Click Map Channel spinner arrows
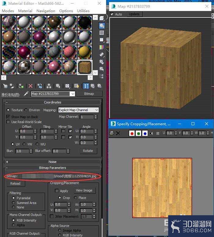The width and height of the screenshot is (214, 237). (x=96, y=117)
